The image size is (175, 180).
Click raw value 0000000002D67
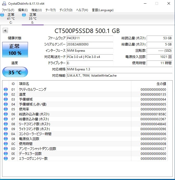click(153, 119)
